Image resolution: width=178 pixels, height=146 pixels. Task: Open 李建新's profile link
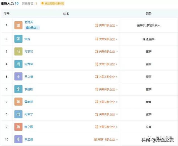tap(29, 89)
